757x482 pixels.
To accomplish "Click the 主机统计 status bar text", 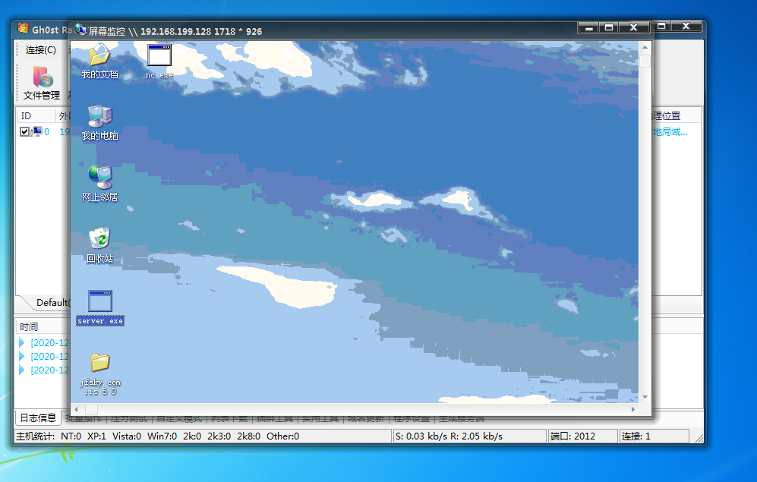I will [35, 436].
